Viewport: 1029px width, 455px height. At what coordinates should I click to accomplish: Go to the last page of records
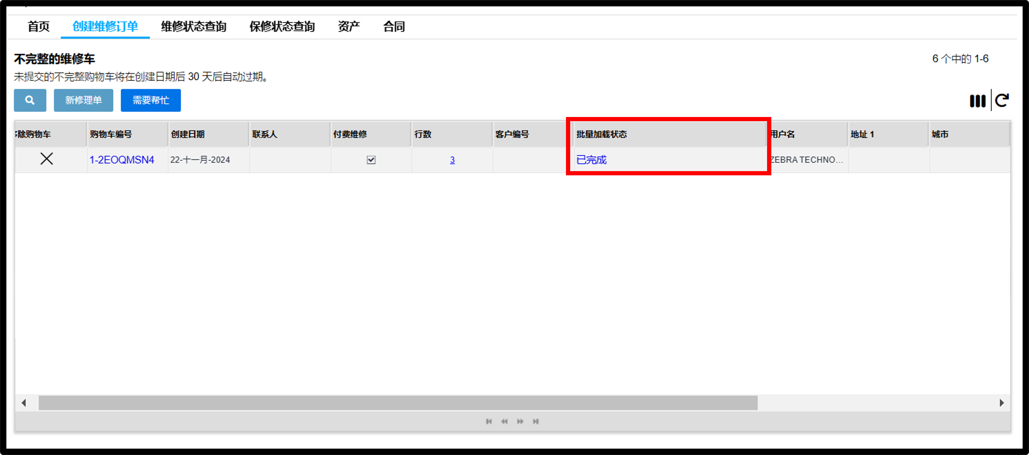pyautogui.click(x=536, y=422)
